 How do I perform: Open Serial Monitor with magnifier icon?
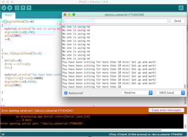(181, 8)
